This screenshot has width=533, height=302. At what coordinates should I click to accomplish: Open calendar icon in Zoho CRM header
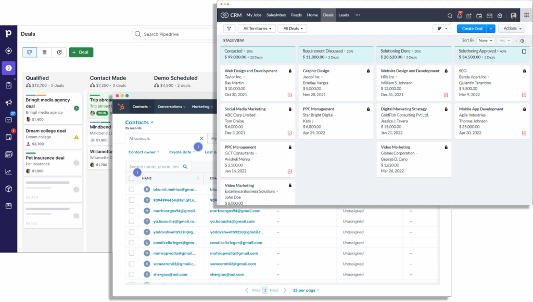[479, 16]
